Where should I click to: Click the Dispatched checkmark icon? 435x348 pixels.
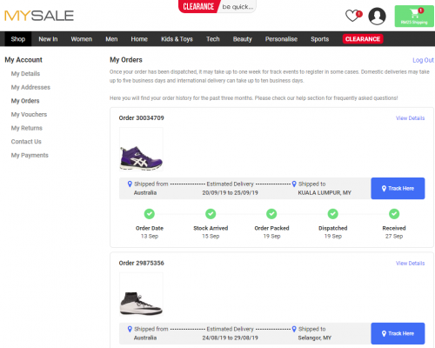coord(332,214)
